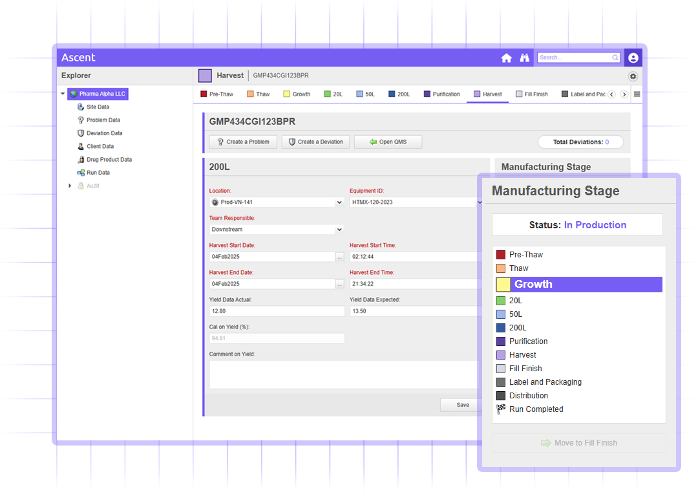Image resolution: width=698 pixels, height=496 pixels.
Task: Click the large Harvest color swatch
Action: (x=205, y=76)
